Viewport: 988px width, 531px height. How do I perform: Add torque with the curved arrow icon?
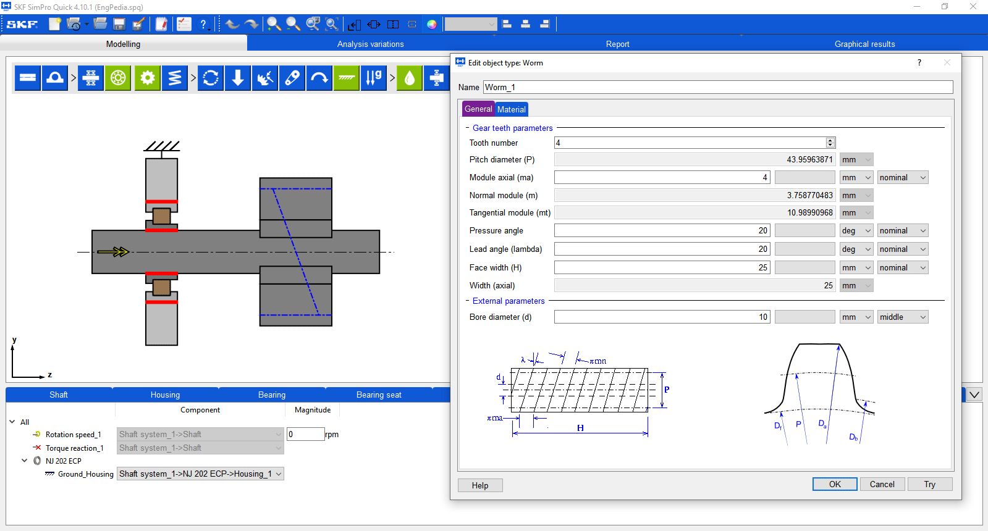(x=319, y=78)
